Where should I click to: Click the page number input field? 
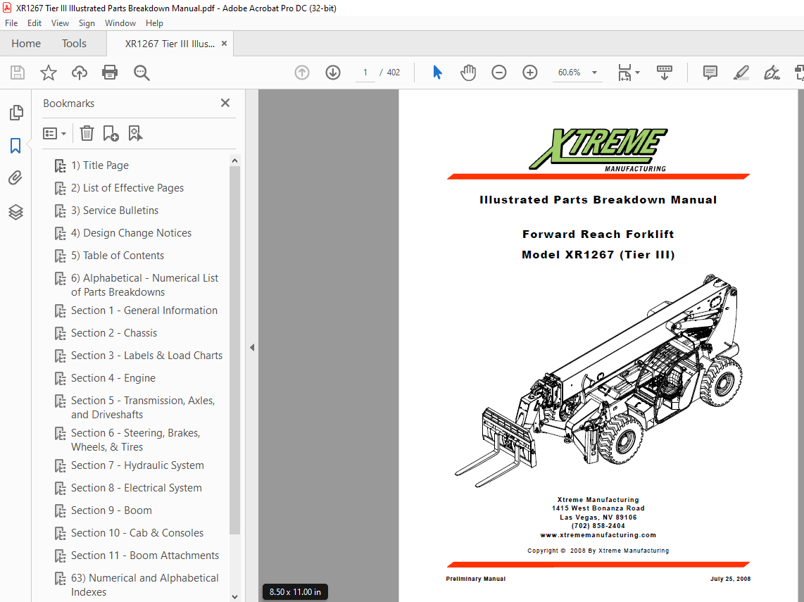365,73
